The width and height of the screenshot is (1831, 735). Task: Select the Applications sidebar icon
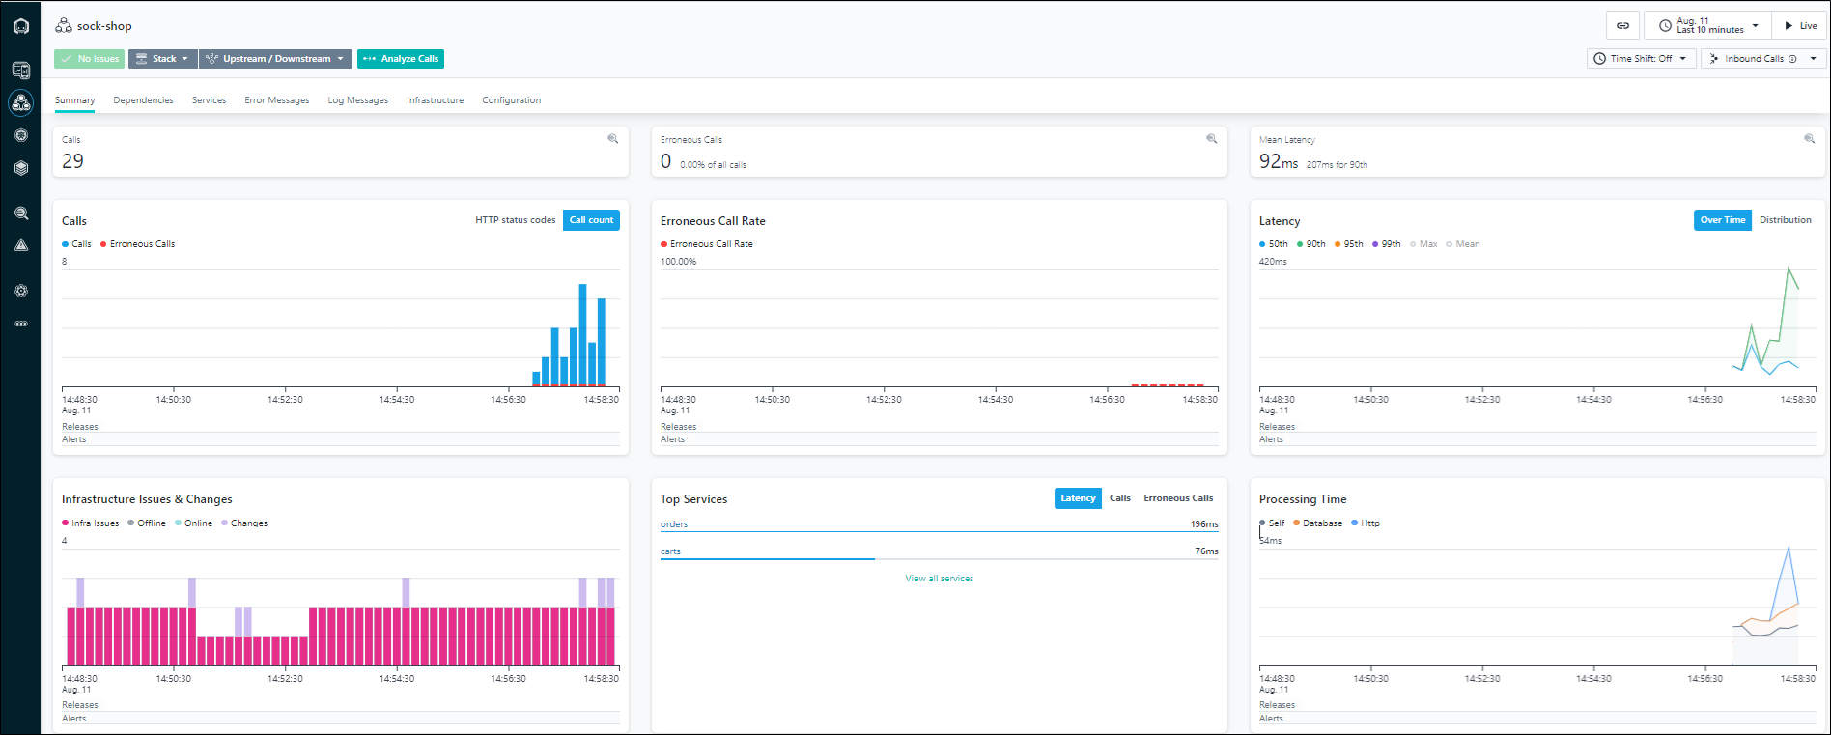(x=21, y=102)
